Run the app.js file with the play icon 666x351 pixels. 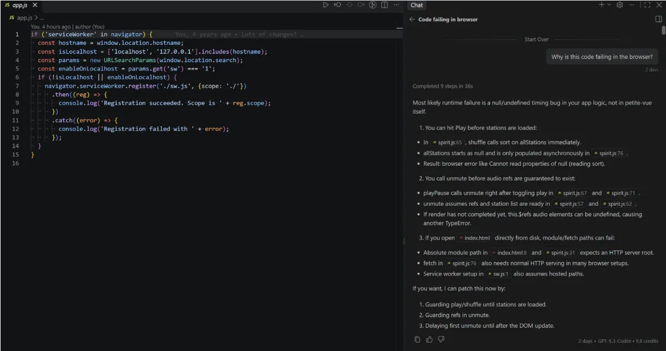tap(326, 5)
